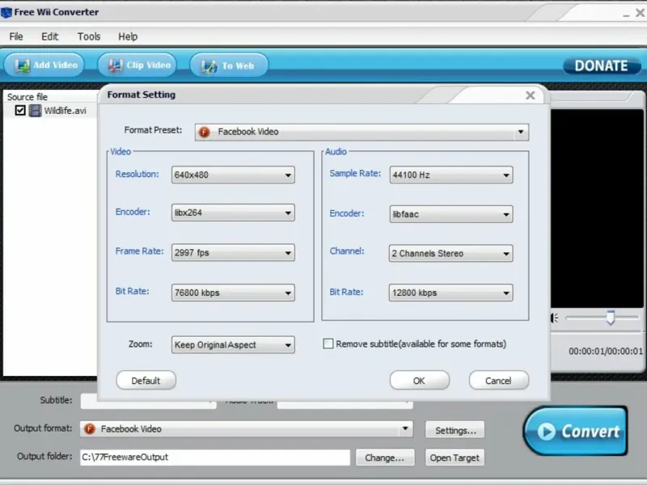The width and height of the screenshot is (647, 485).
Task: Open the audio Encoder libfaac dropdown
Action: tap(451, 214)
